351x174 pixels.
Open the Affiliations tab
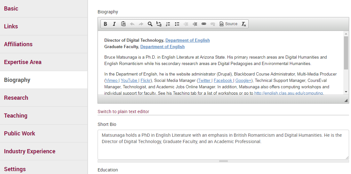[x=18, y=44]
